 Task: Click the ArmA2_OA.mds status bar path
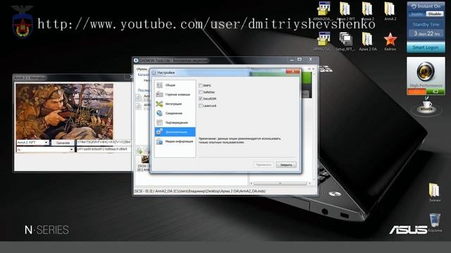point(200,191)
